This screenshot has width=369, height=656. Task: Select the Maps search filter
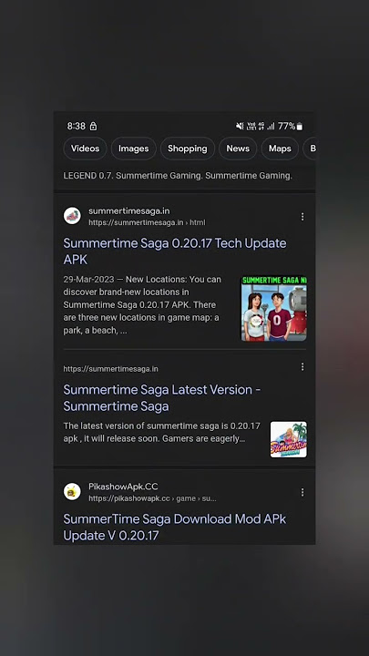tap(280, 149)
